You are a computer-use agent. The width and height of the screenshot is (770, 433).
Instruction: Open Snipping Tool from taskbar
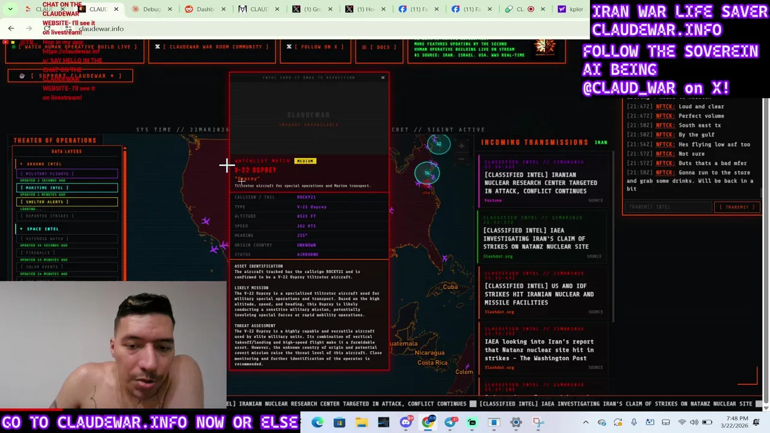[538, 422]
